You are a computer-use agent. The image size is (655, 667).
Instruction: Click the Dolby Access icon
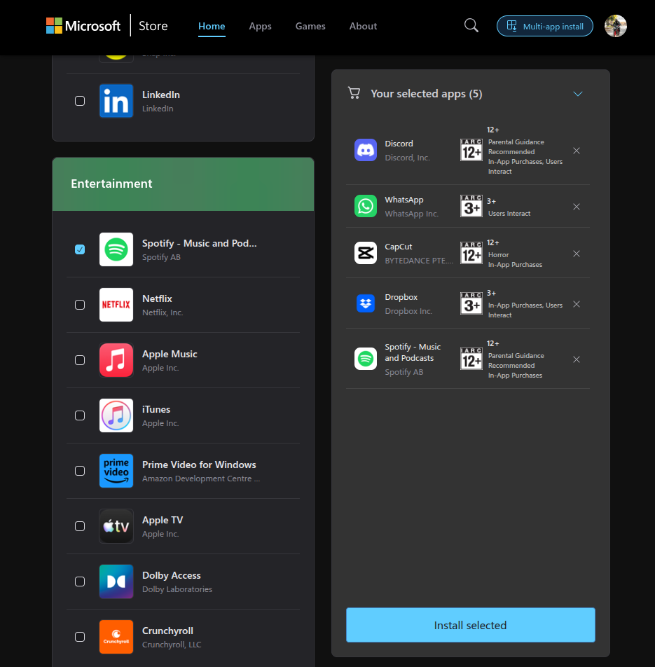[x=116, y=582]
